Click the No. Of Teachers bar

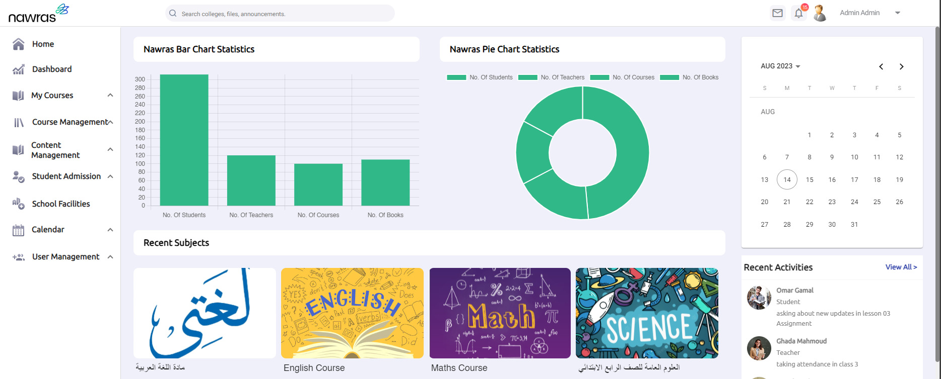tap(251, 180)
